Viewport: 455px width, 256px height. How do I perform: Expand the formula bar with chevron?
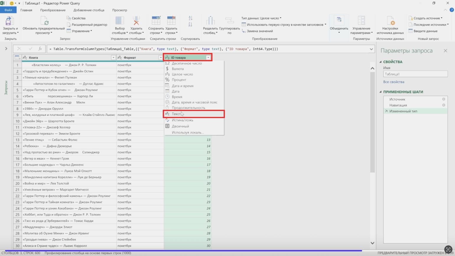pos(372,49)
